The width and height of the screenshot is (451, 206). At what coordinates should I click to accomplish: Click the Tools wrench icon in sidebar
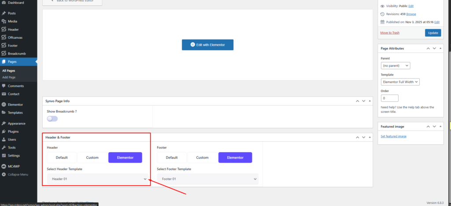[x=4, y=147]
